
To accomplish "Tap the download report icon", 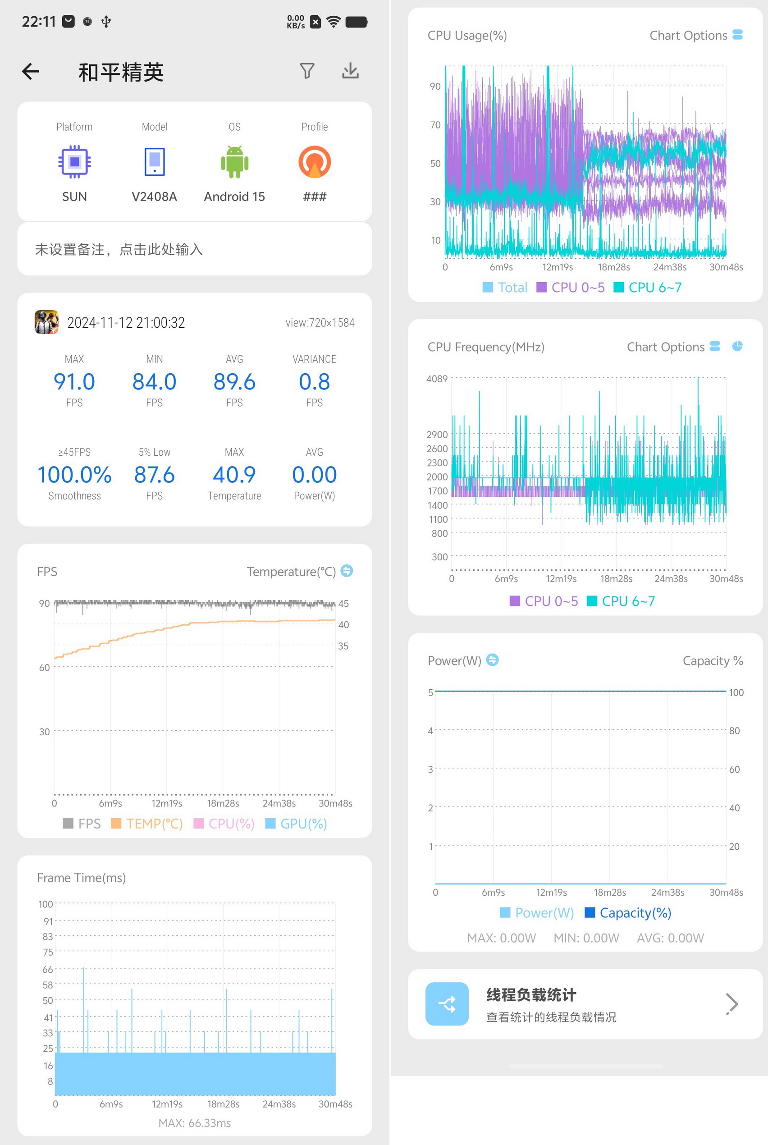I will (x=350, y=71).
